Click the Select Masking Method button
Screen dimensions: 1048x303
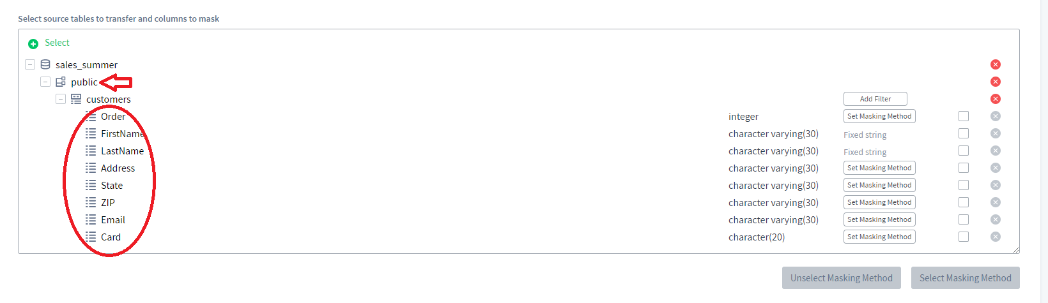(x=965, y=278)
